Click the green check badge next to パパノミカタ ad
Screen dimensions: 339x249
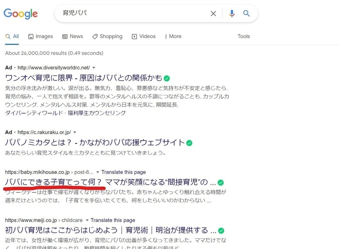pyautogui.click(x=189, y=143)
